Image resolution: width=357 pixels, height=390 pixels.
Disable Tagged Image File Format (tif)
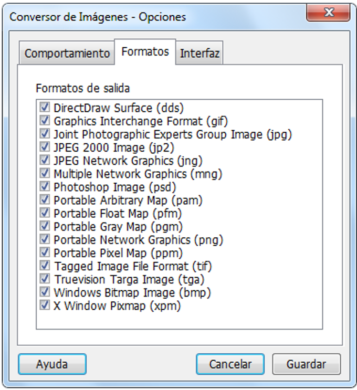[x=45, y=266]
